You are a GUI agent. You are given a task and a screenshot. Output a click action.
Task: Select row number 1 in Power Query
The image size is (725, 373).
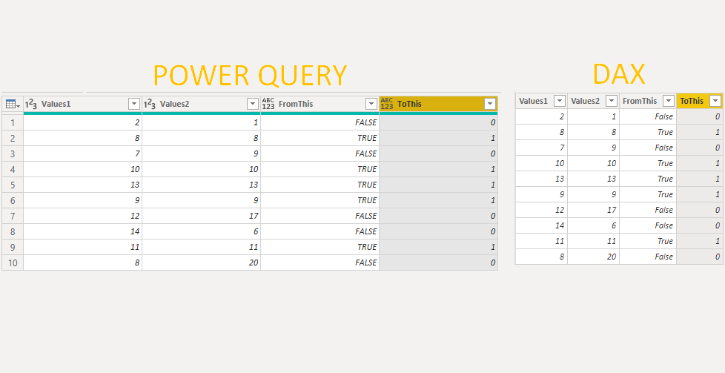(x=13, y=122)
